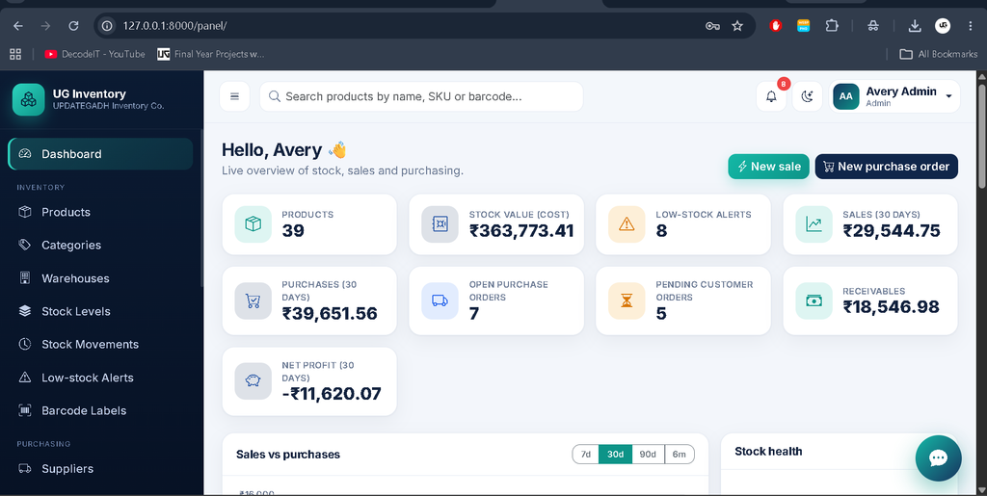Open the Dashboard sidebar item
Screen dimensions: 987x496
click(x=100, y=154)
